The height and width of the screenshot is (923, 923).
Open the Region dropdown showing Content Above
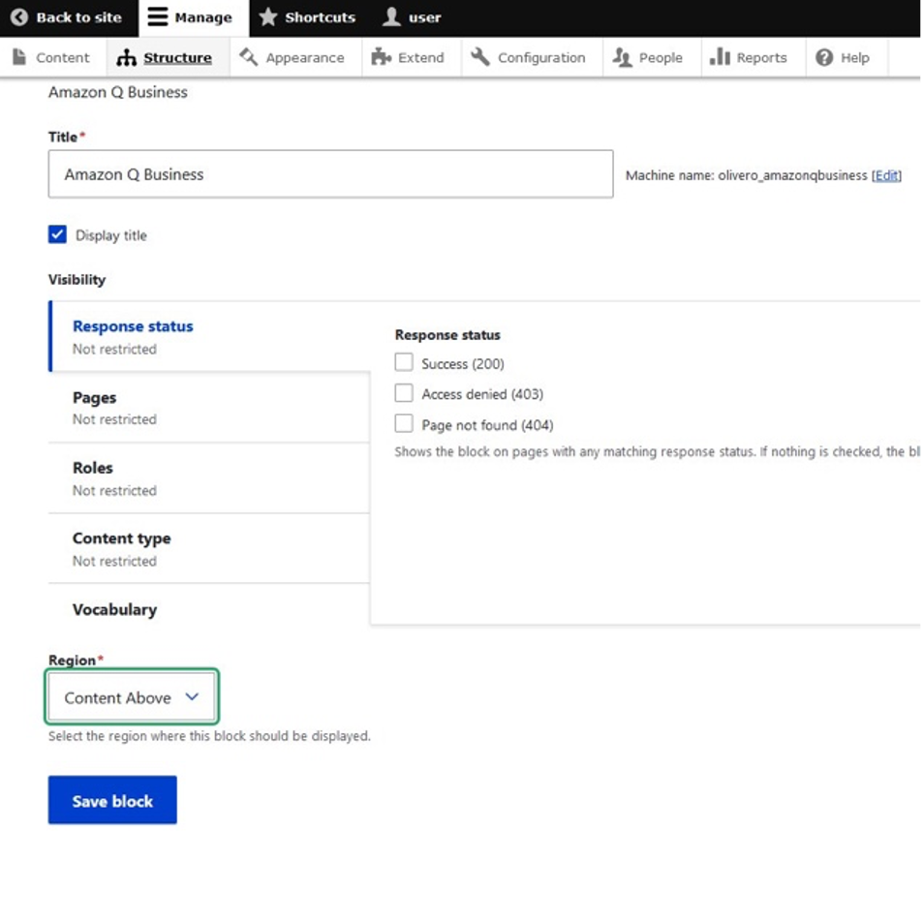click(x=132, y=697)
